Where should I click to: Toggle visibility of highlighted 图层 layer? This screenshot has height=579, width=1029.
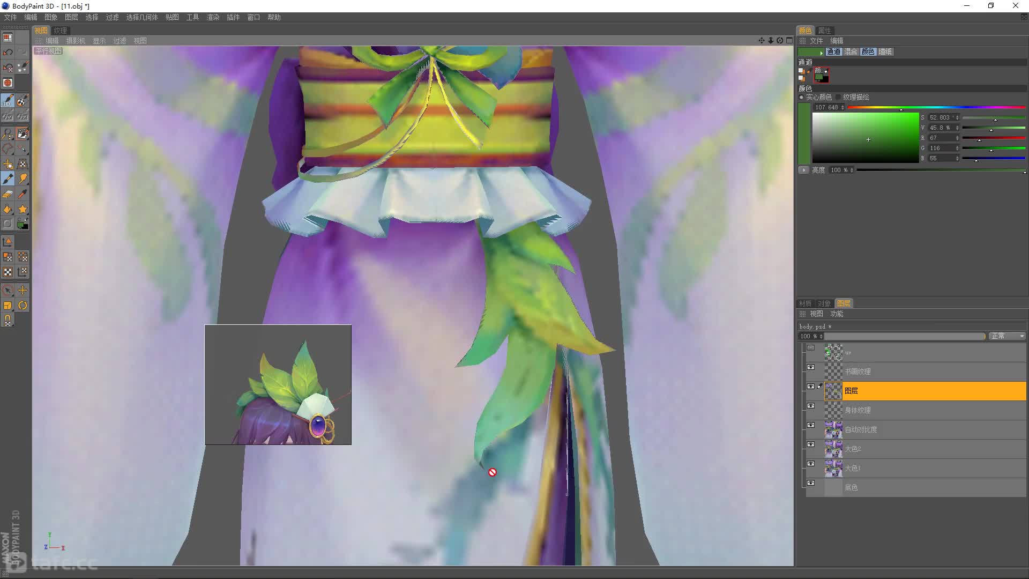[811, 387]
